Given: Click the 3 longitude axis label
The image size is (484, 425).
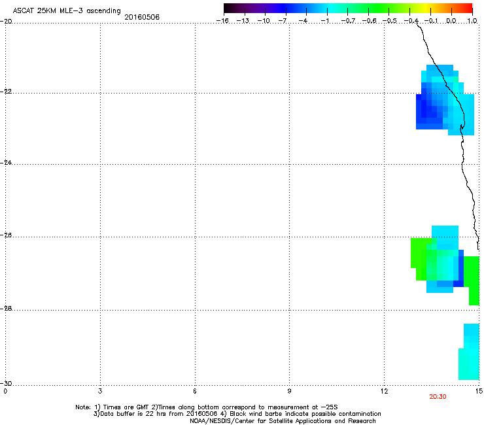Looking at the screenshot, I should coord(100,392).
